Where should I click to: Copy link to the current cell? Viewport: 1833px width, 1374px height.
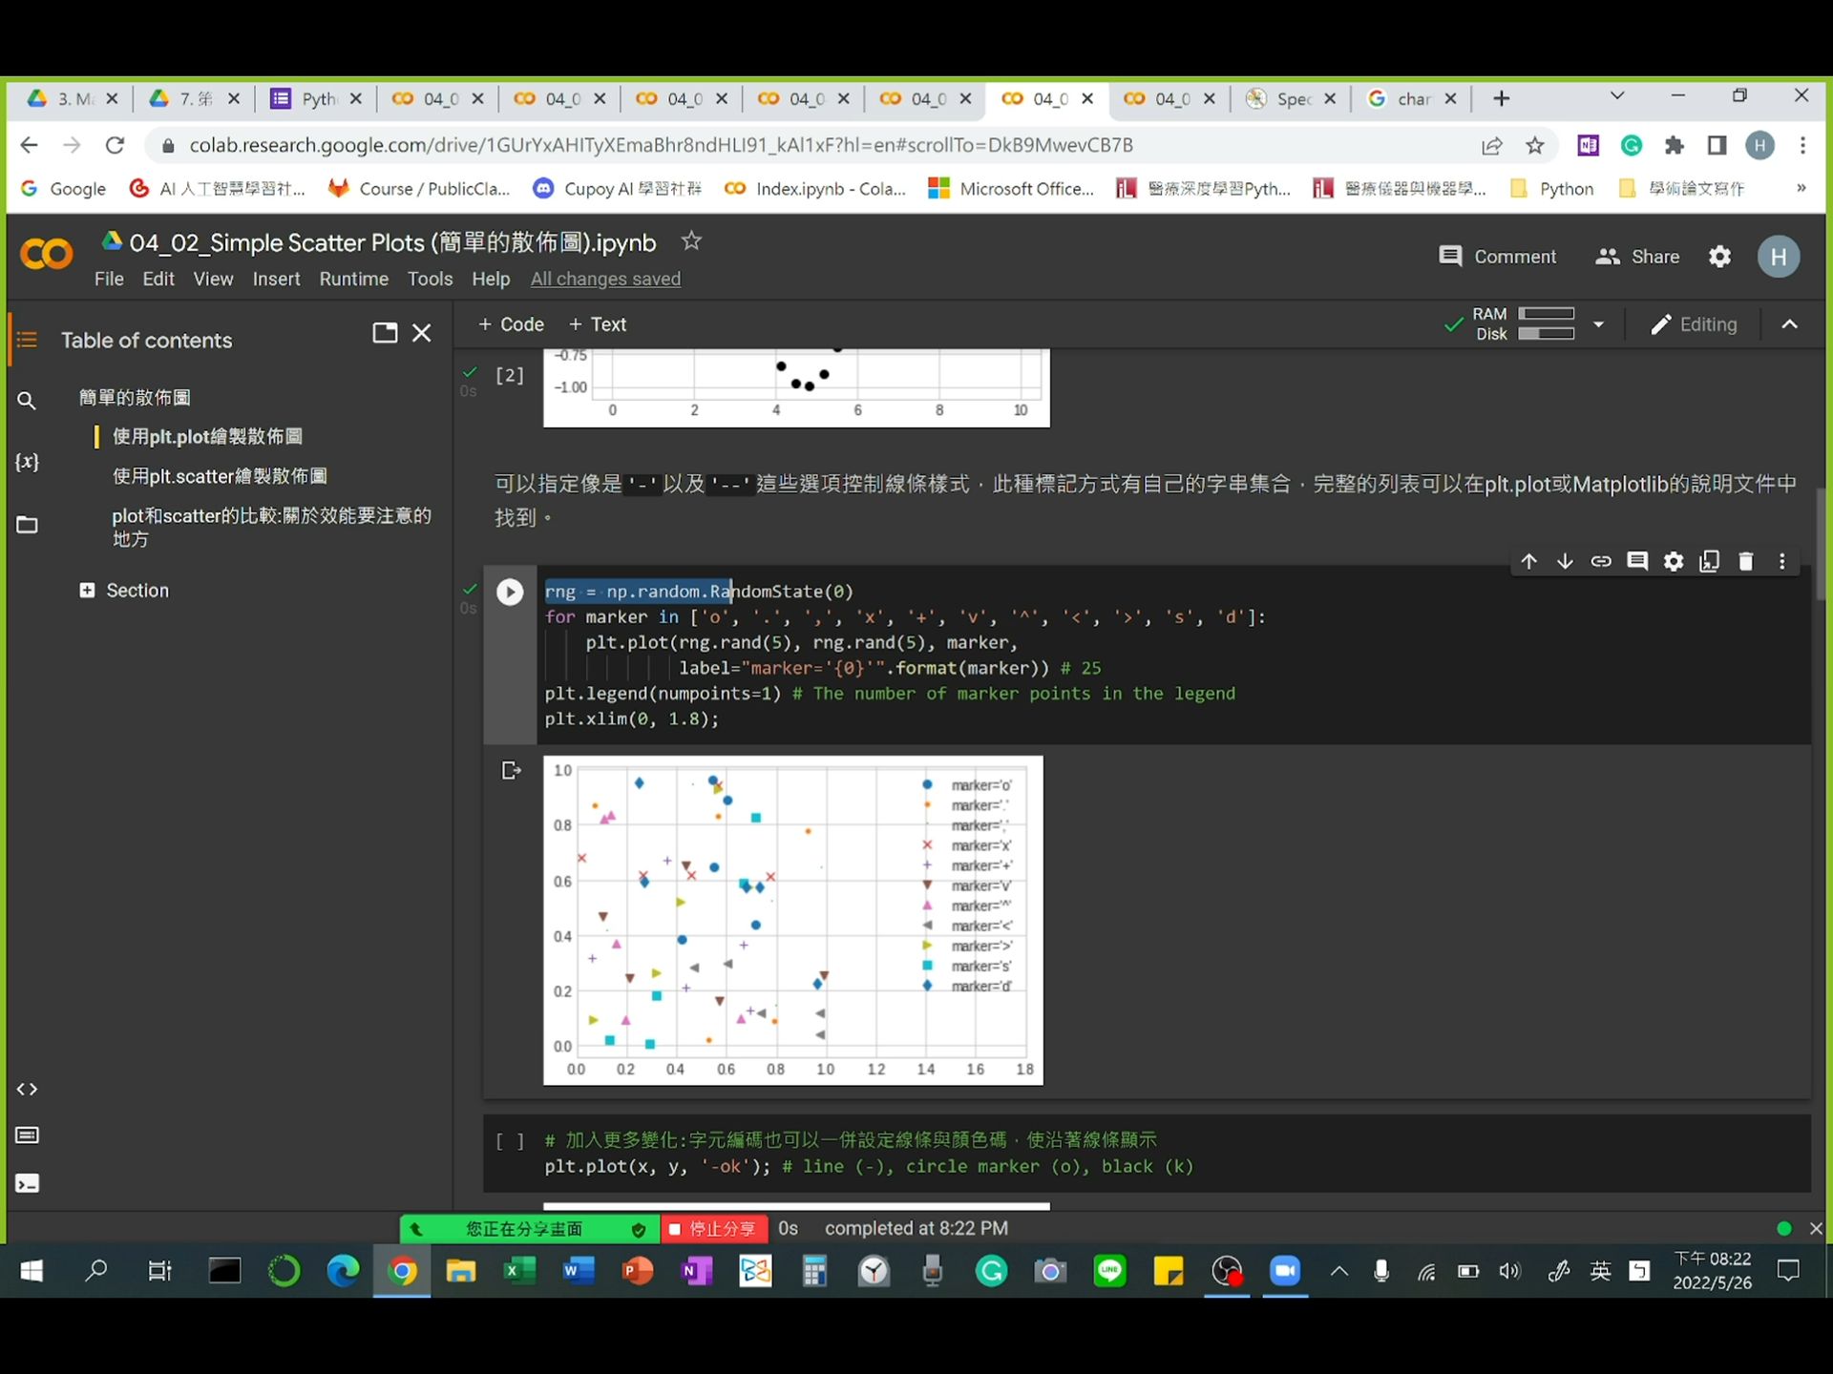[x=1601, y=561]
